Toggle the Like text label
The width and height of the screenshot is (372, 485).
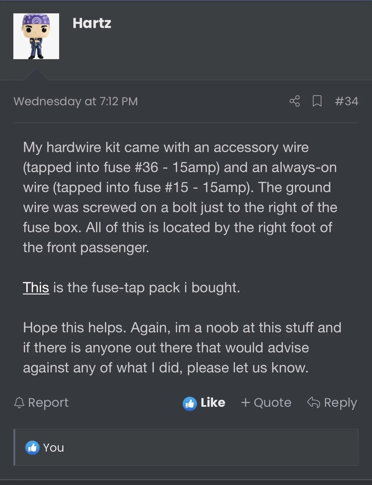[x=213, y=403]
